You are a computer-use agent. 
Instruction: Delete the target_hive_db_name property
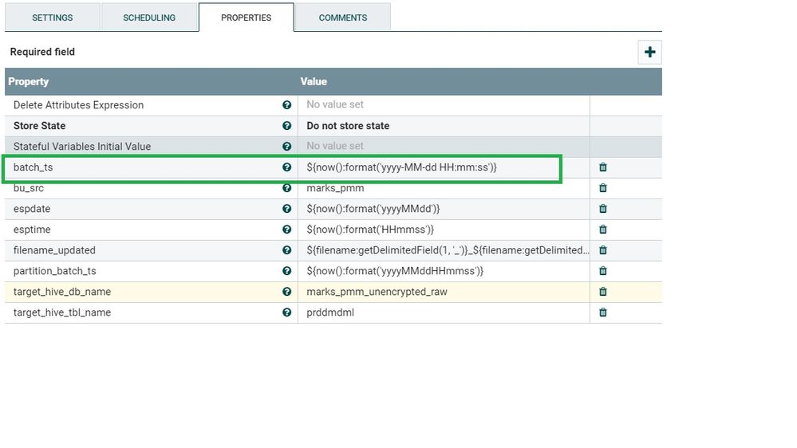[603, 292]
